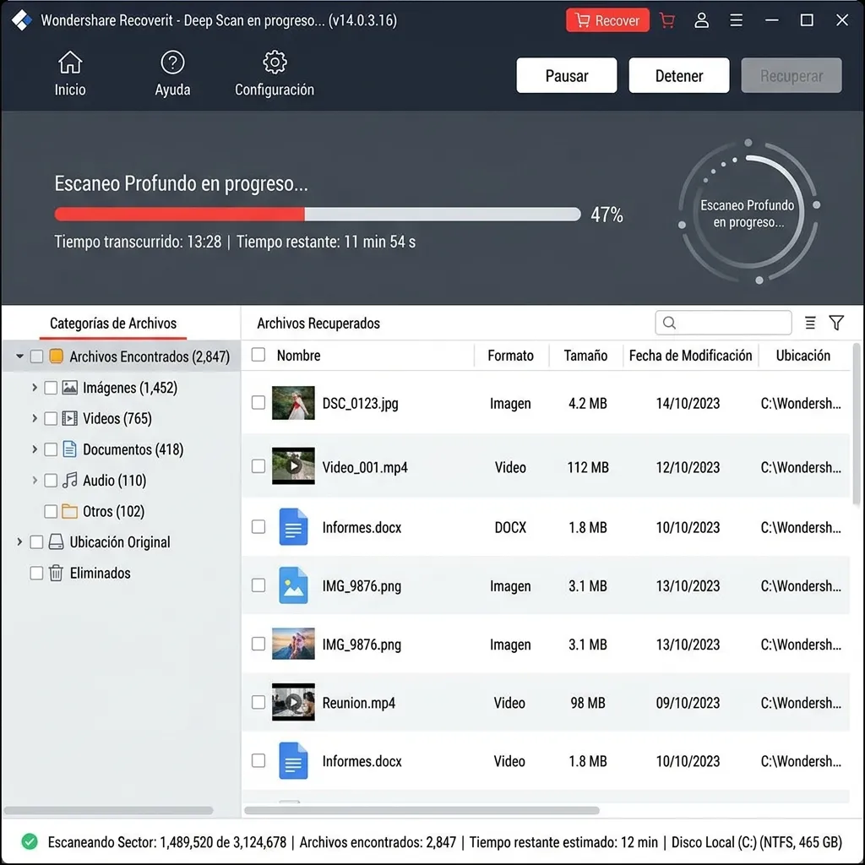This screenshot has height=865, width=865.
Task: Click the blue image icon of IMG_9876.png
Action: click(x=293, y=585)
